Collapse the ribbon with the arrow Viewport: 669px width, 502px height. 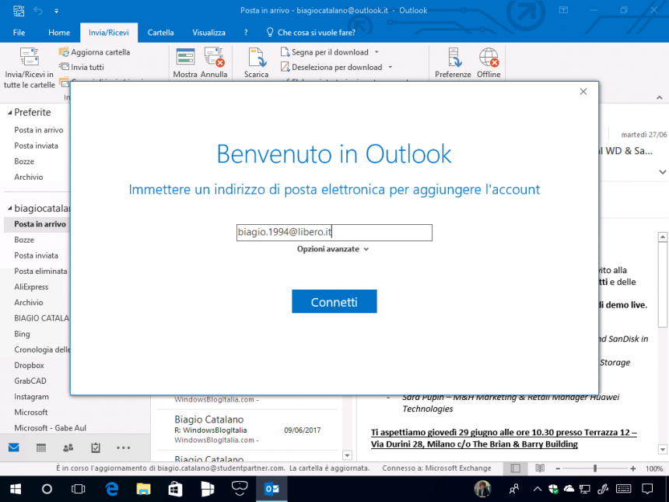coord(659,98)
